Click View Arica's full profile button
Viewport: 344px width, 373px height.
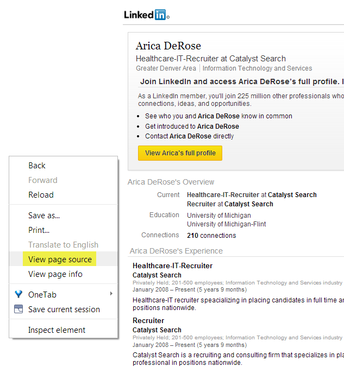coord(180,153)
